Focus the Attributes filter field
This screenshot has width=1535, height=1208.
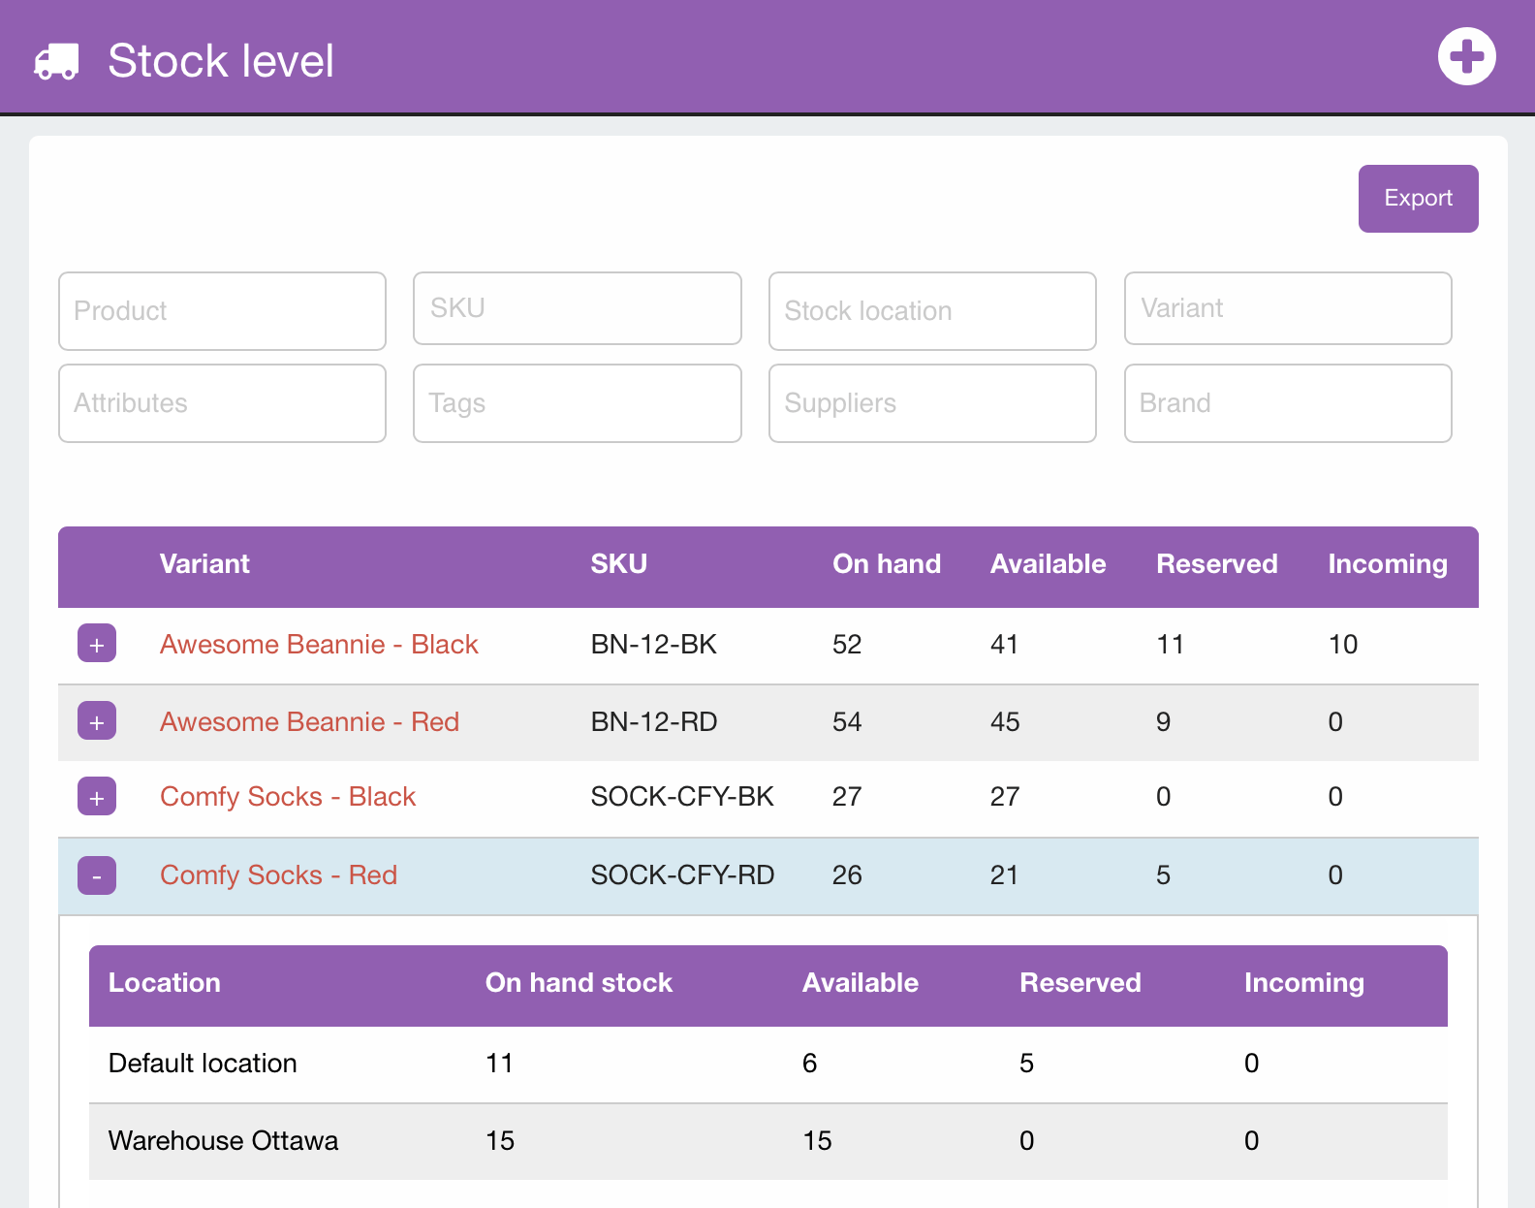(222, 403)
